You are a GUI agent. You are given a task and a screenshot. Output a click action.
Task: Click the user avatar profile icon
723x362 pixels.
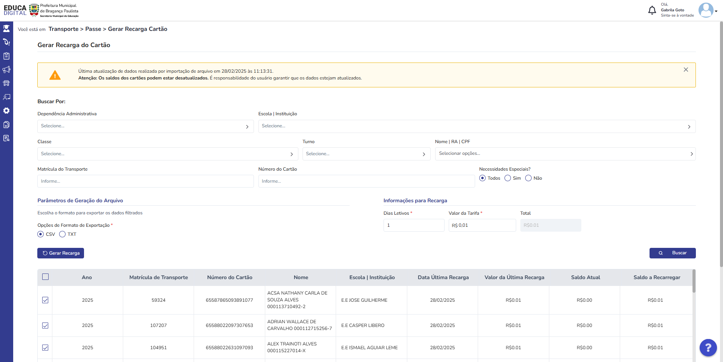tap(706, 10)
